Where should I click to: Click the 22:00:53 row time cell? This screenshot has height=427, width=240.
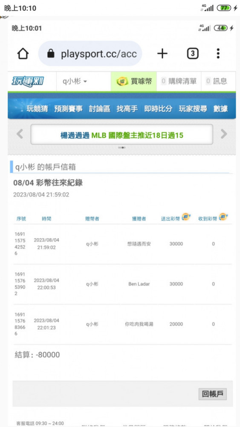coord(46,284)
